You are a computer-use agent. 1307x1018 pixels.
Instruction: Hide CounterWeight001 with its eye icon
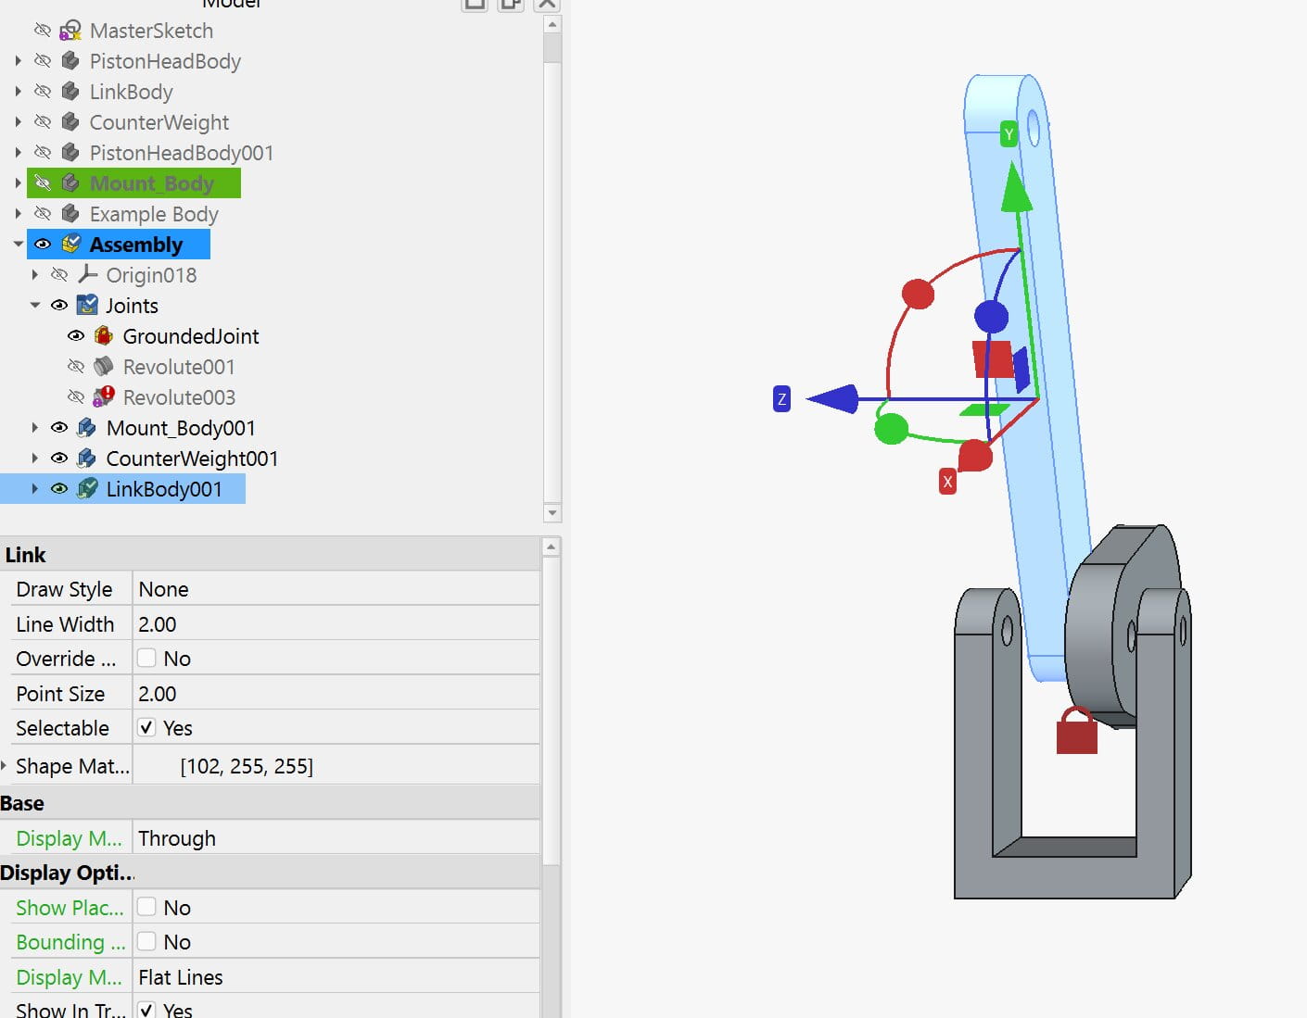click(x=59, y=459)
